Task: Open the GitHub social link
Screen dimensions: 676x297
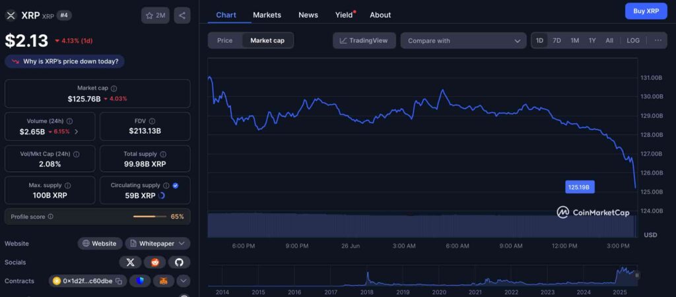Action: pos(180,262)
